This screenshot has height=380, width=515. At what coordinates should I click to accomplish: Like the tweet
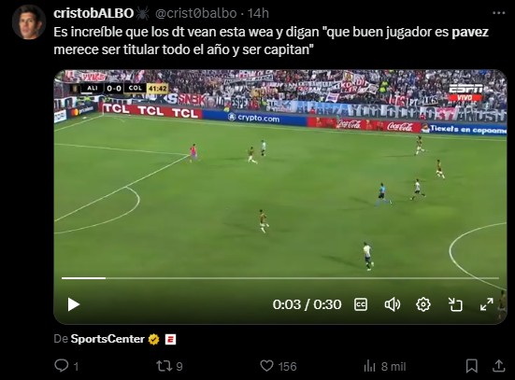pos(279,366)
